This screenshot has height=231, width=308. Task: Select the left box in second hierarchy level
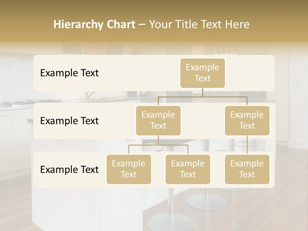[158, 120]
